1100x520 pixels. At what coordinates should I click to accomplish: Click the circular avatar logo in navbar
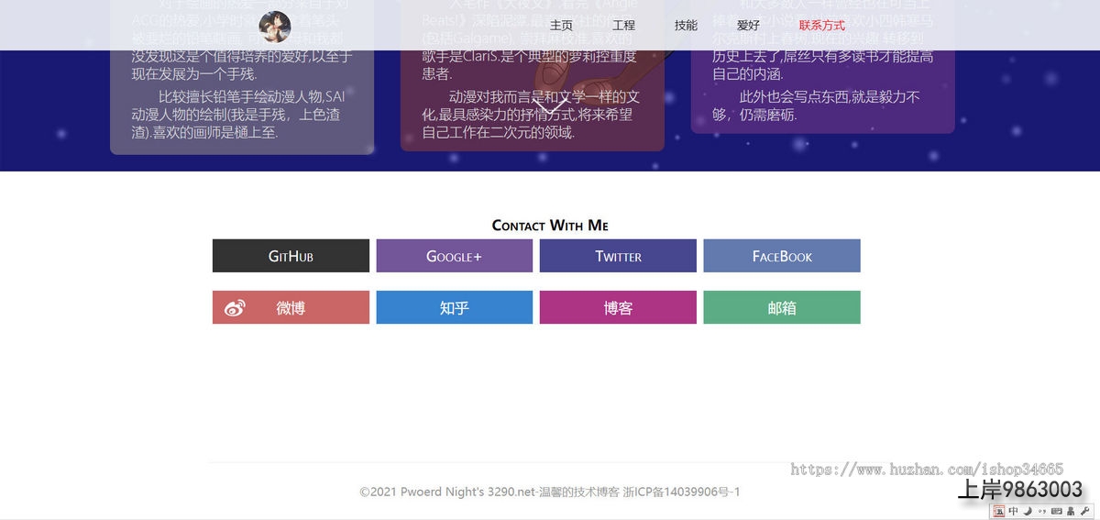click(x=275, y=27)
